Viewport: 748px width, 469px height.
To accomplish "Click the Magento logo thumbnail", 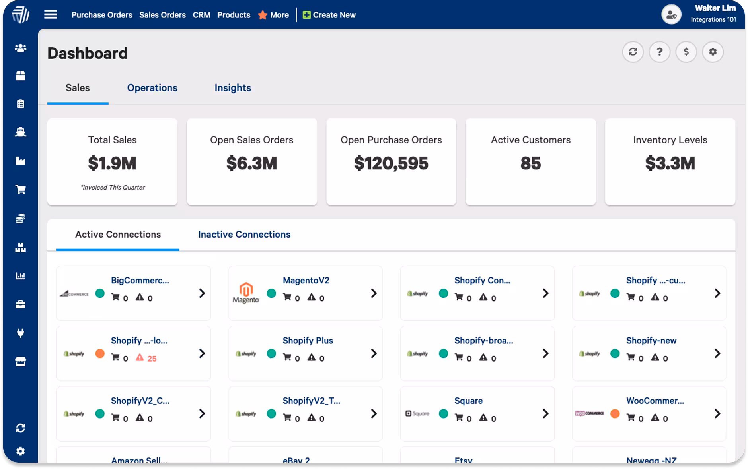I will tap(246, 293).
